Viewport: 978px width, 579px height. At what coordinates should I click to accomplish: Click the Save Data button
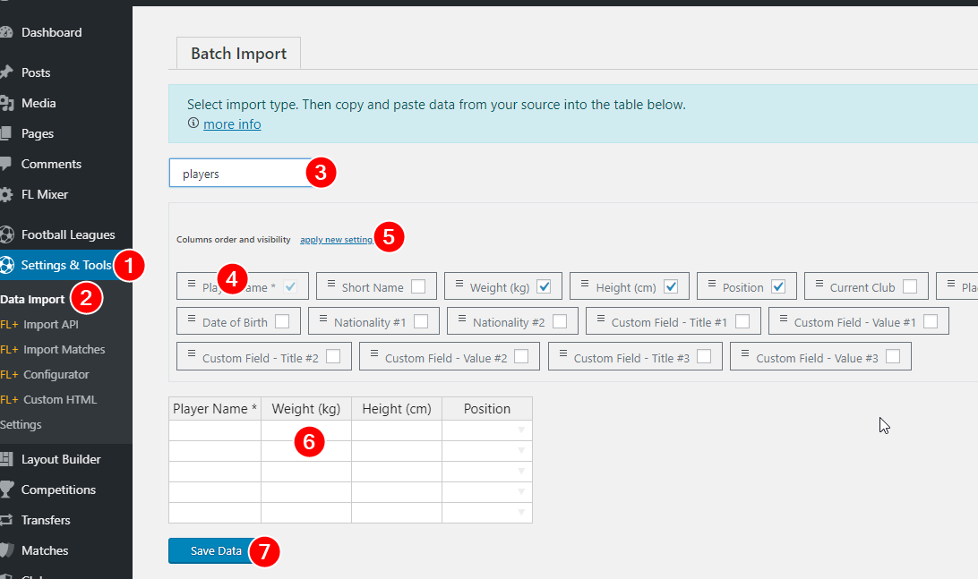pyautogui.click(x=216, y=551)
